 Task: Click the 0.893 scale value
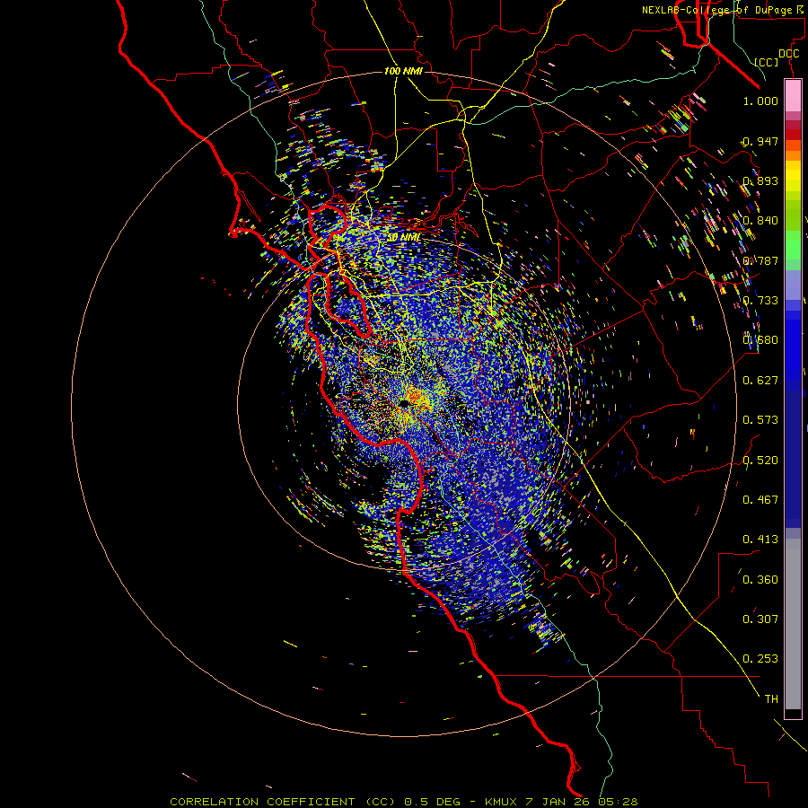[760, 180]
